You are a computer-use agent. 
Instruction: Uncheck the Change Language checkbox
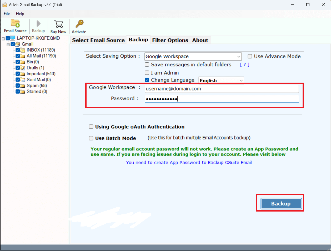point(147,80)
